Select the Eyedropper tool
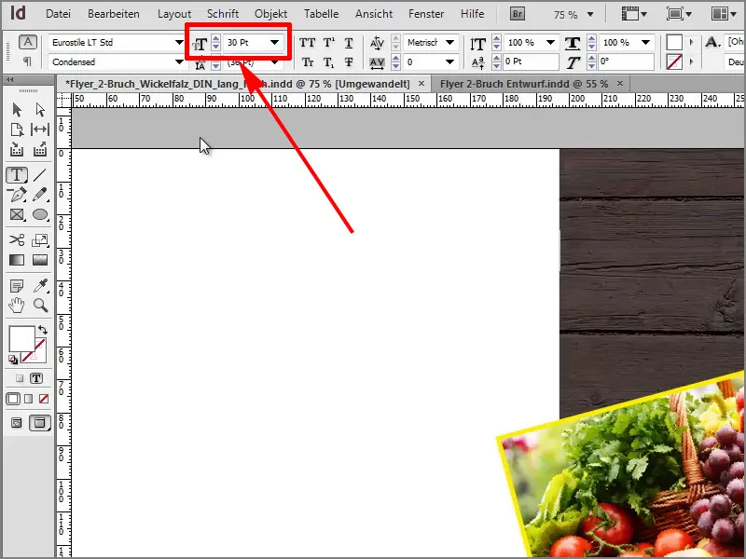 tap(40, 285)
